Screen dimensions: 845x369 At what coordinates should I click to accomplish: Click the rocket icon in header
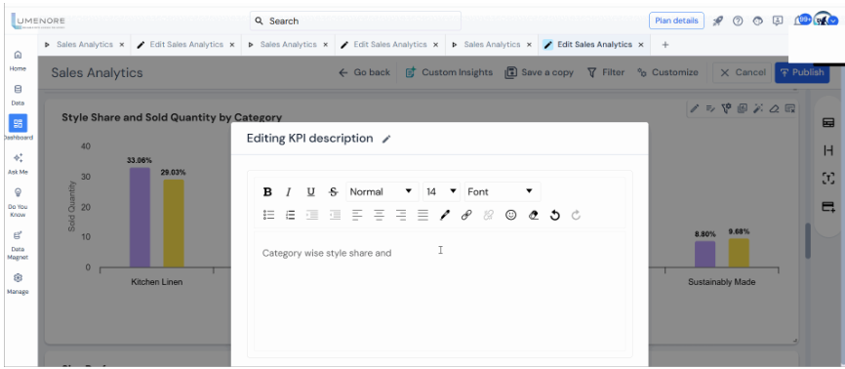click(x=718, y=21)
